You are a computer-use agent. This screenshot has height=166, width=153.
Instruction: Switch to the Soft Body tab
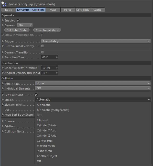(83, 10)
